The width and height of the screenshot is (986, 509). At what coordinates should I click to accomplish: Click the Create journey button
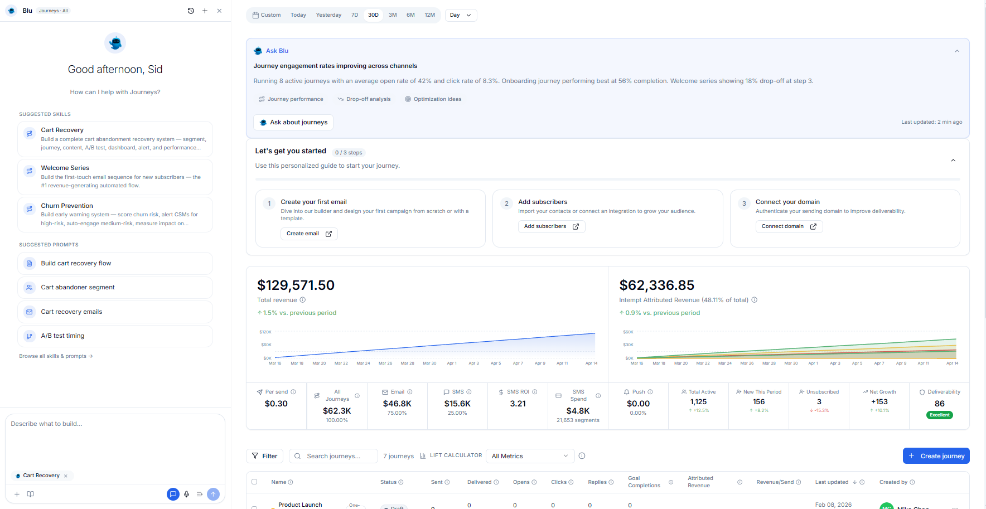pos(936,455)
